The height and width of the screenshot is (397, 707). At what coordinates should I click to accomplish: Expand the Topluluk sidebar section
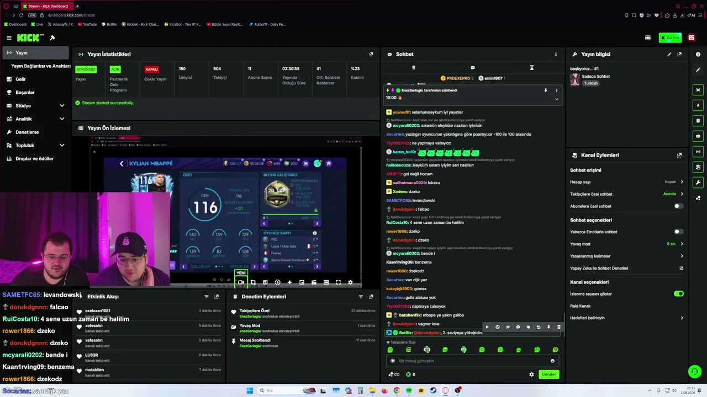coord(35,146)
